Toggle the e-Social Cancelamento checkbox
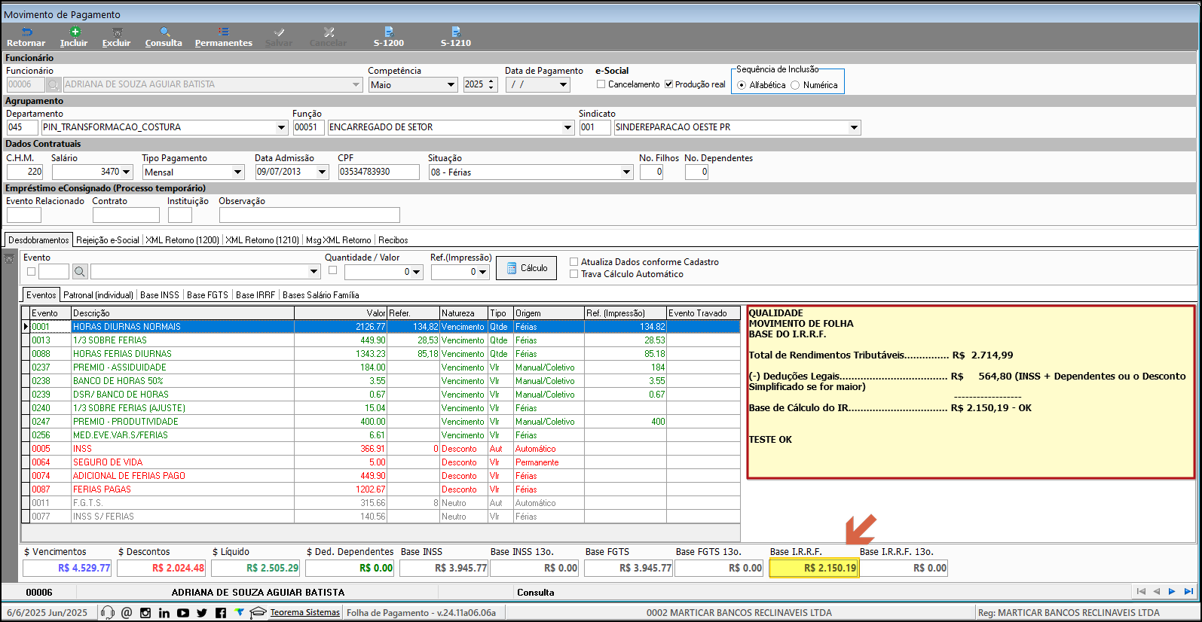1202x622 pixels. coord(601,84)
